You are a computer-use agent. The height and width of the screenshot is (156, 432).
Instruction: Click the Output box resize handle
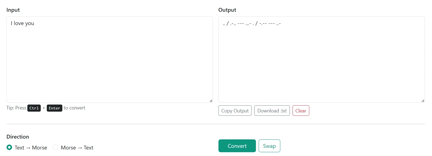[423, 101]
